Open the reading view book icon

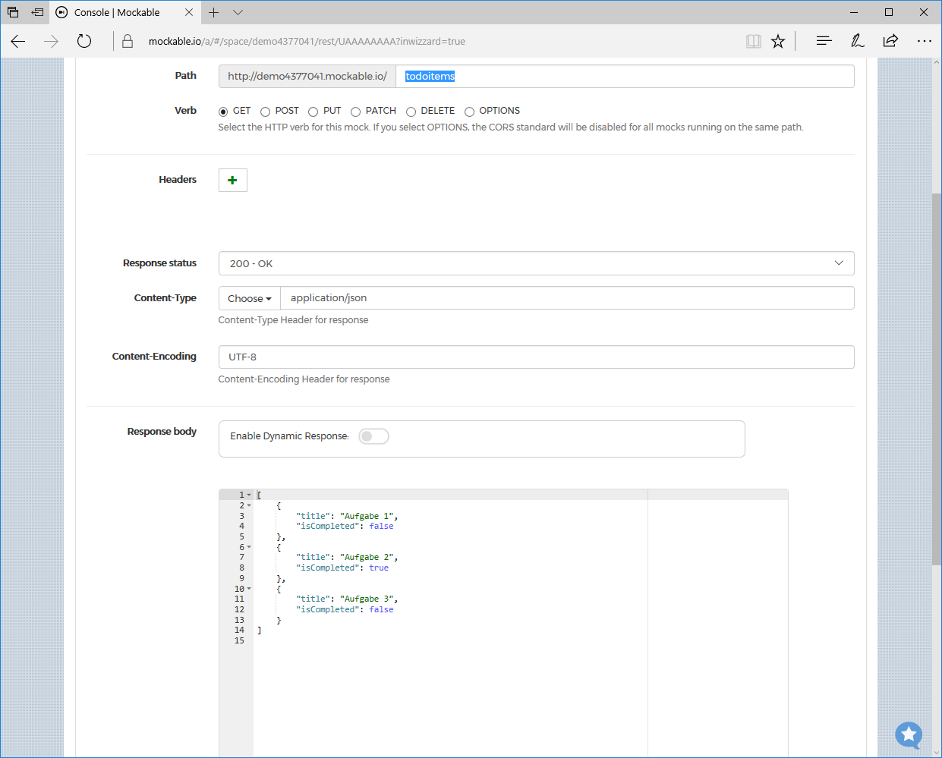point(753,41)
